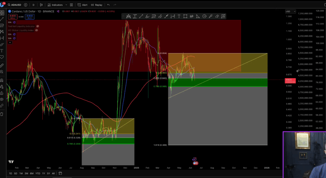Select the brush tool in left sidebar

pyautogui.click(x=2, y=45)
